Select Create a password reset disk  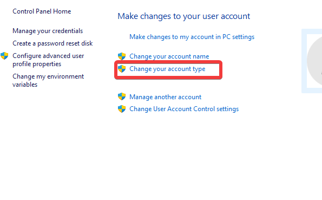pos(52,43)
